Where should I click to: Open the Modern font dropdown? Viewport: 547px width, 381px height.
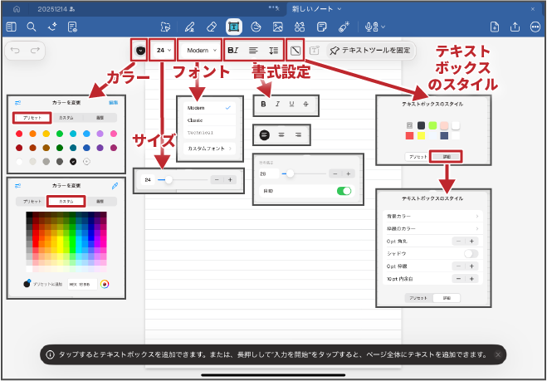pos(202,51)
